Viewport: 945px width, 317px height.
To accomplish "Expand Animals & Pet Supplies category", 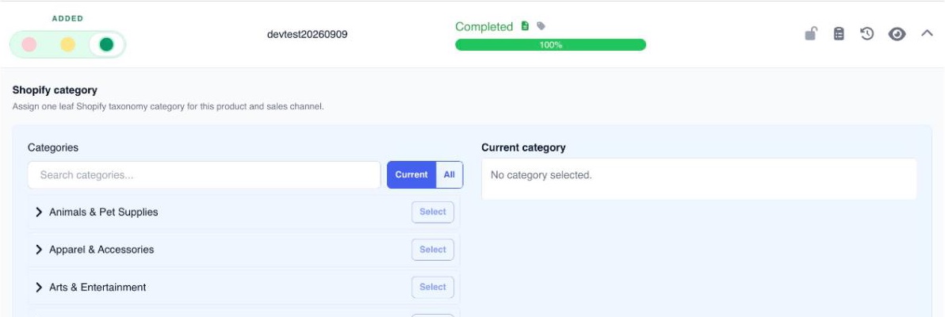I will 39,212.
